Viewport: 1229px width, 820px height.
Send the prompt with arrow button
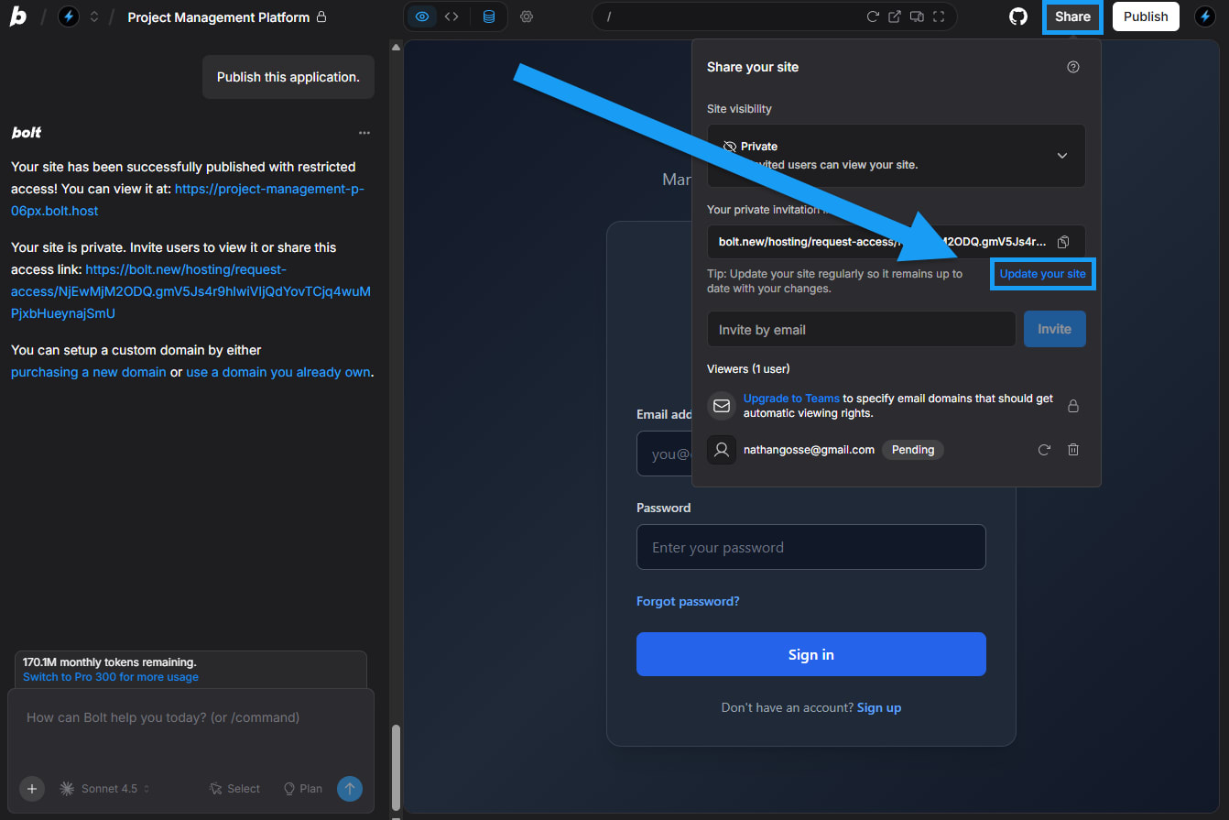(350, 788)
